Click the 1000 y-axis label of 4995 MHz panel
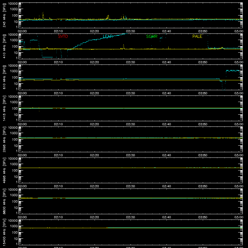 tap(14, 164)
